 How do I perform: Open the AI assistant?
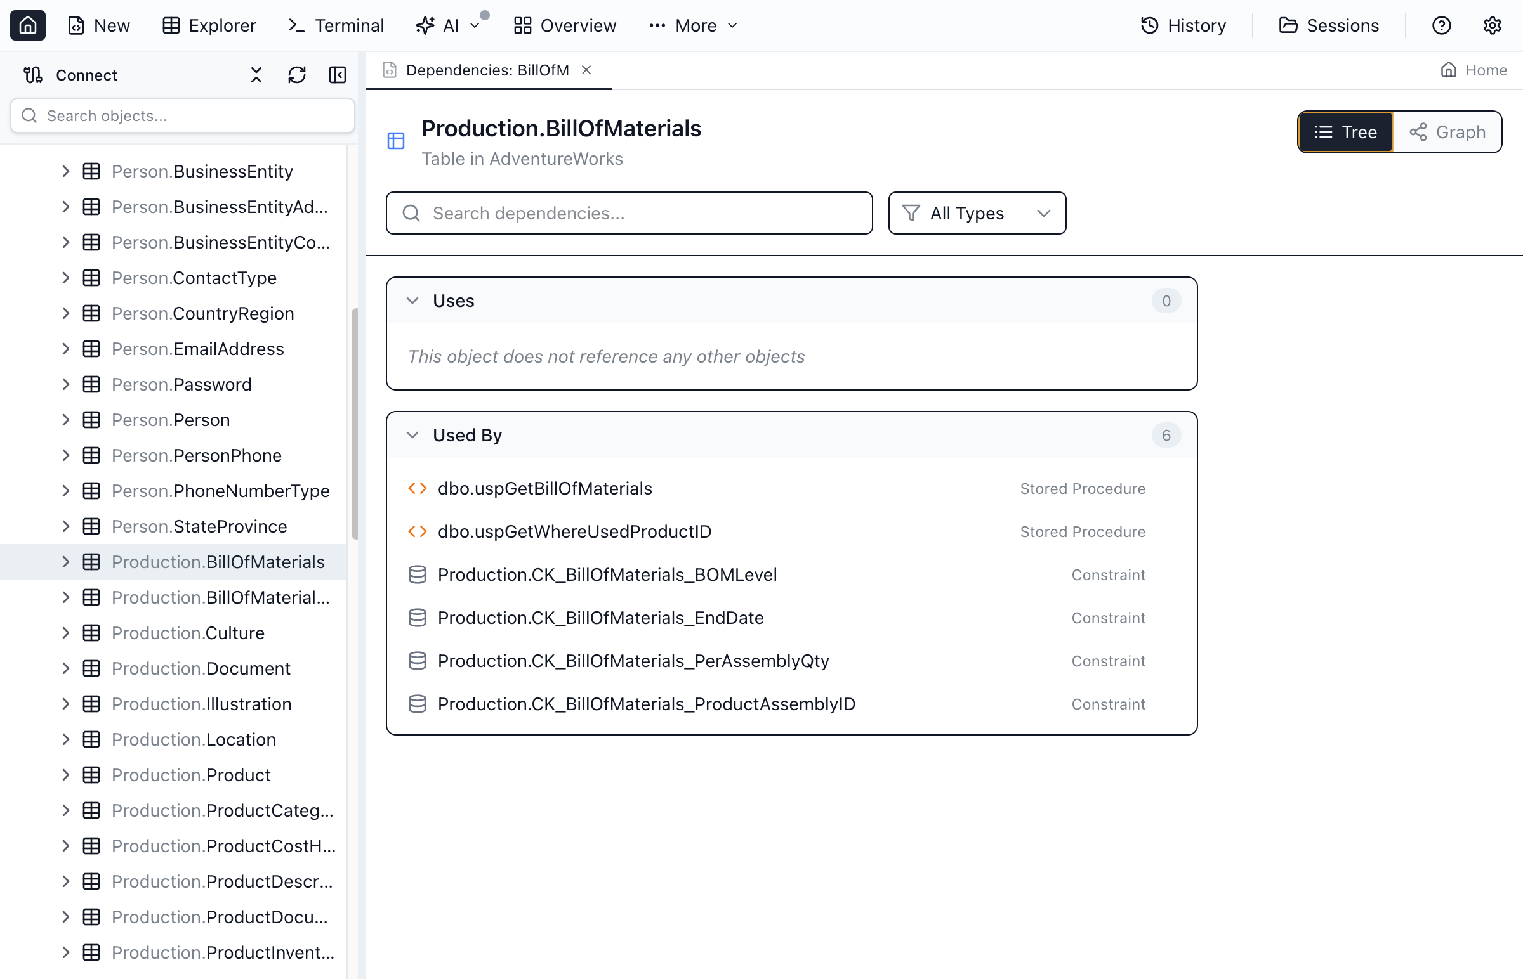(445, 25)
